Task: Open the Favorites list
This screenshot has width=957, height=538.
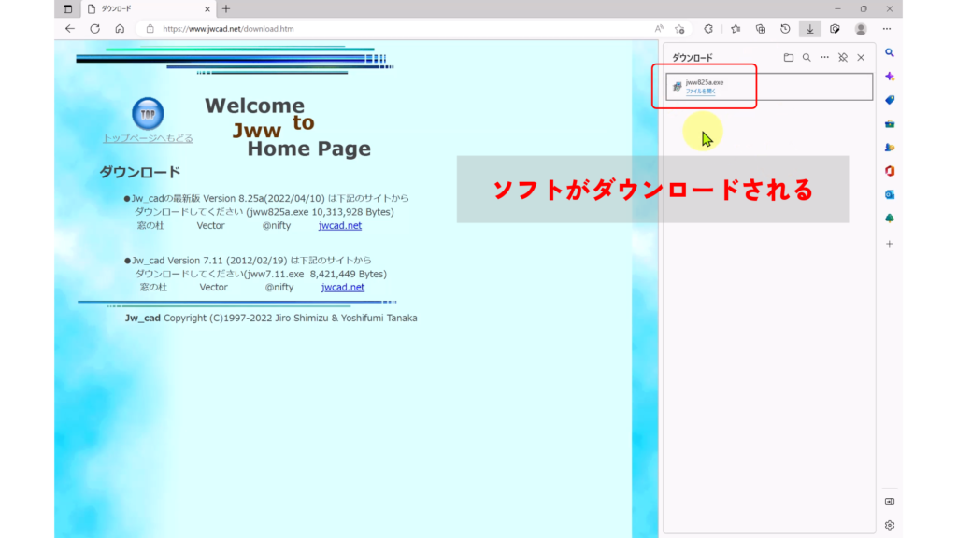Action: (736, 29)
